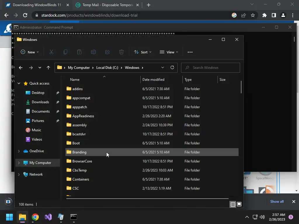Go forward in File Explorer navigation

coord(31,68)
